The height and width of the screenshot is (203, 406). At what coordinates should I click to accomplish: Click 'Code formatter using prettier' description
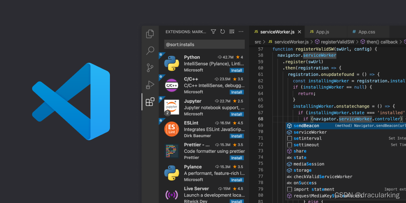coord(214,151)
